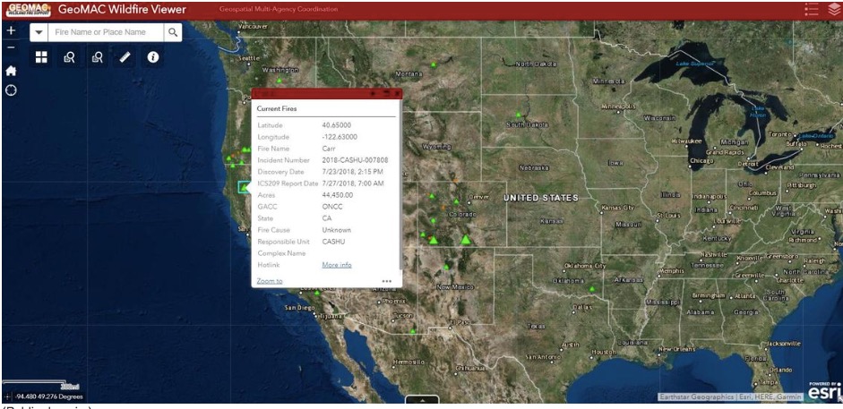Open the basemap gallery grid icon
The image size is (843, 409).
[41, 57]
